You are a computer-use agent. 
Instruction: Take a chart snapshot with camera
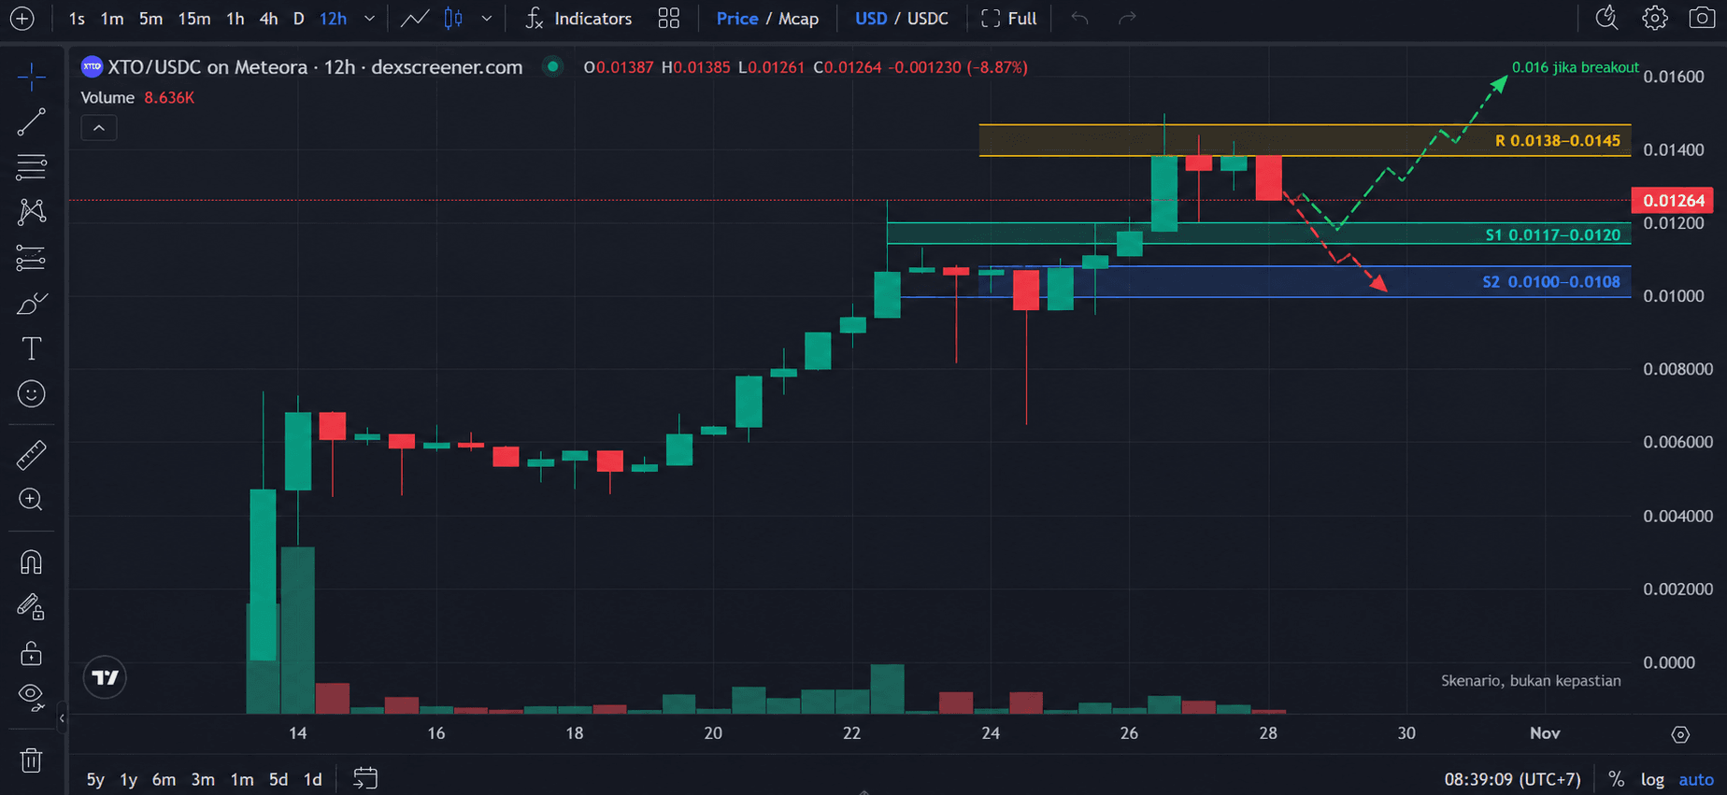pyautogui.click(x=1703, y=18)
